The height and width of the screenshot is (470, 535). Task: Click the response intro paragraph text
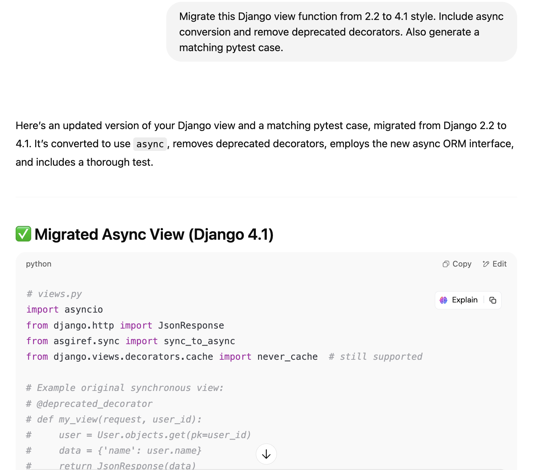tap(265, 144)
